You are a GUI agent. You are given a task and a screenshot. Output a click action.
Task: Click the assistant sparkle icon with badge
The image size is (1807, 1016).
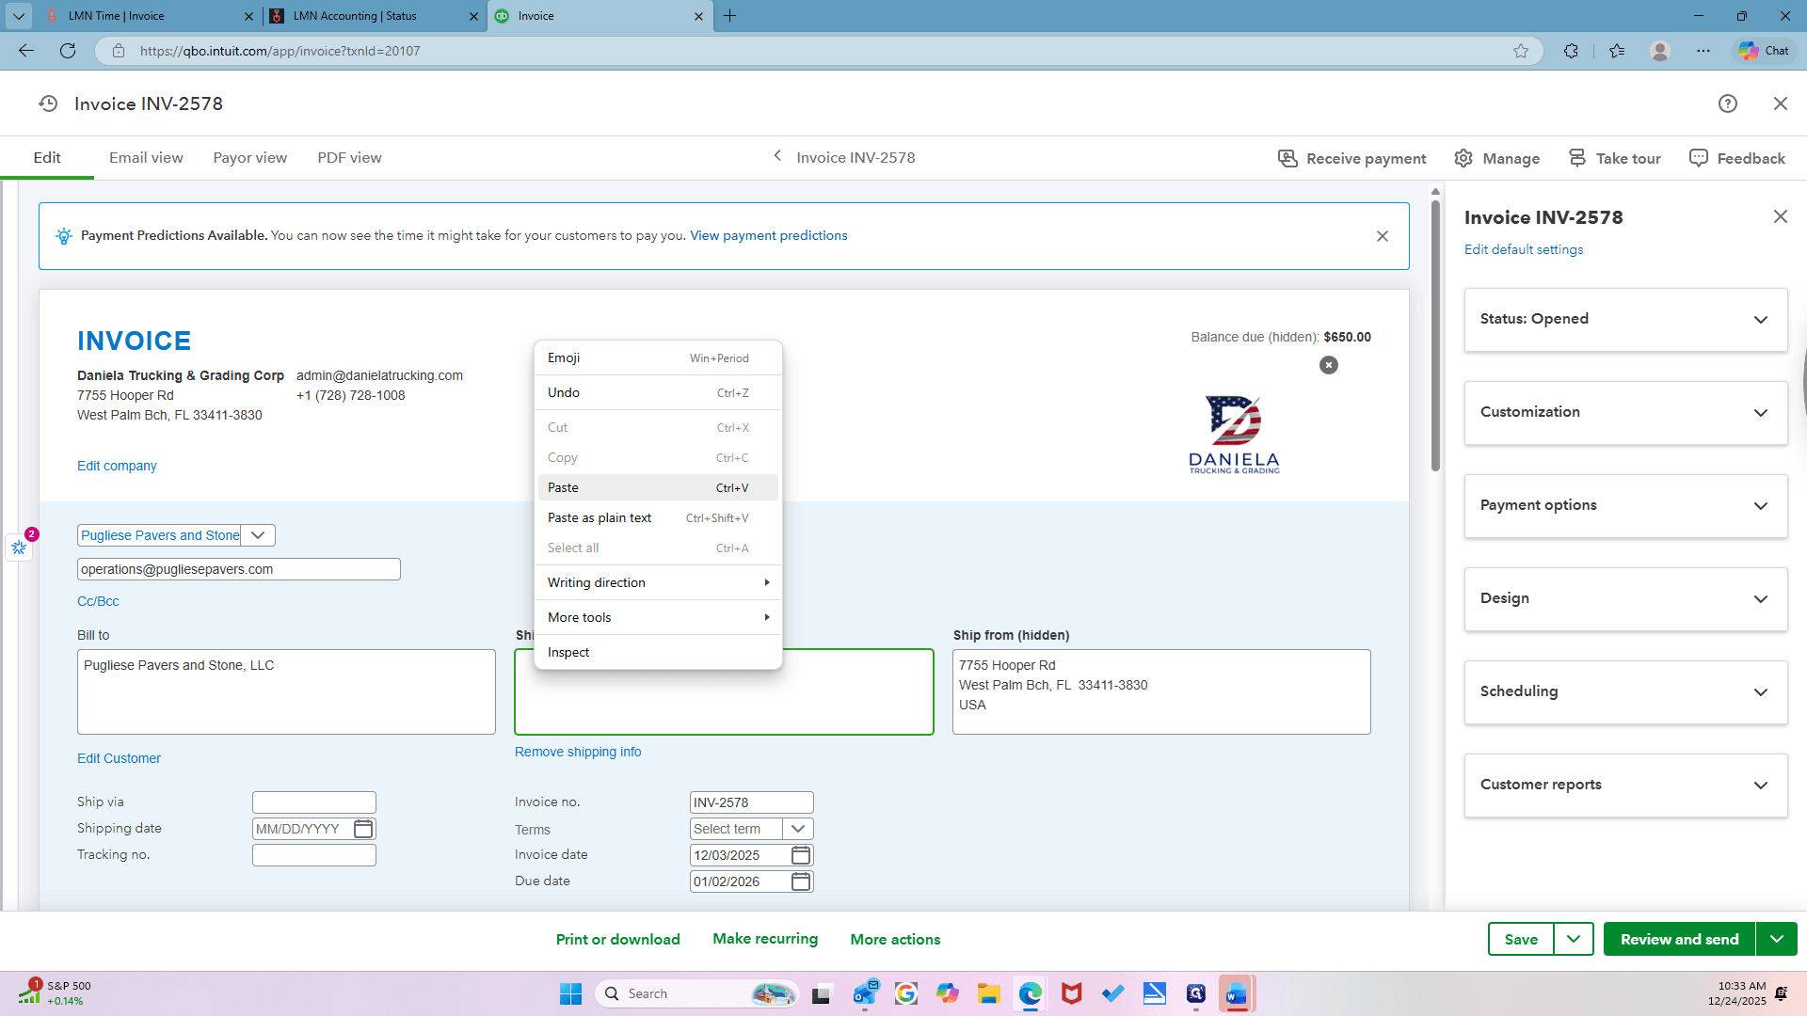pyautogui.click(x=20, y=547)
